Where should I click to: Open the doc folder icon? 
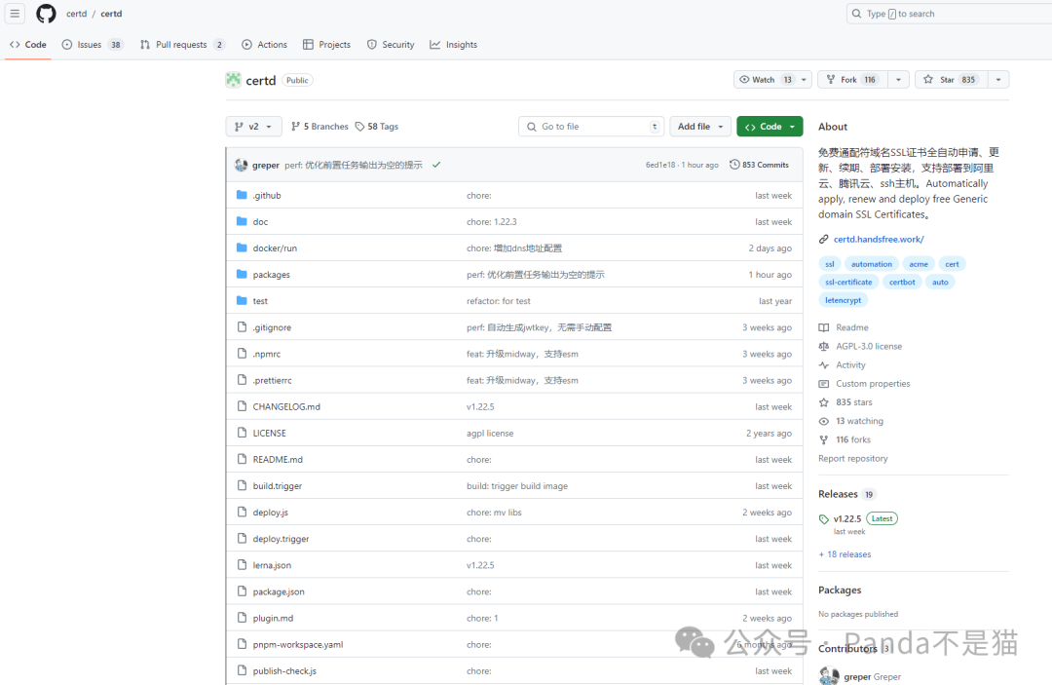pyautogui.click(x=242, y=221)
